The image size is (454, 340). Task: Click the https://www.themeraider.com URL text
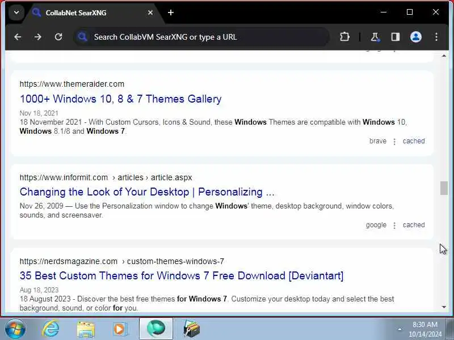[72, 84]
